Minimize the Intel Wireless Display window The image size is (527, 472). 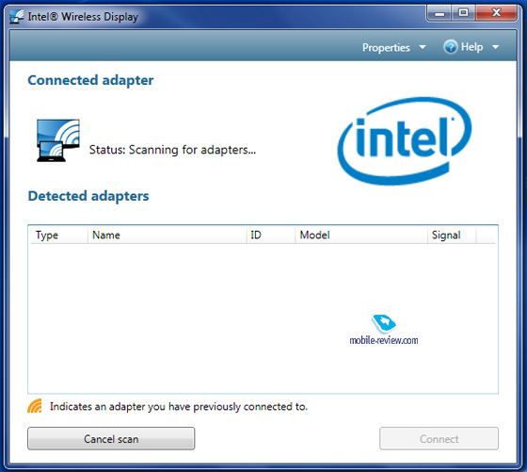pos(439,13)
